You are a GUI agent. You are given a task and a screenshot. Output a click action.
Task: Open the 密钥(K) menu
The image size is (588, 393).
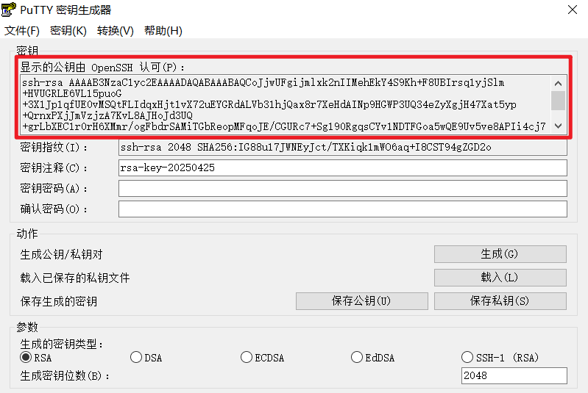tap(68, 31)
